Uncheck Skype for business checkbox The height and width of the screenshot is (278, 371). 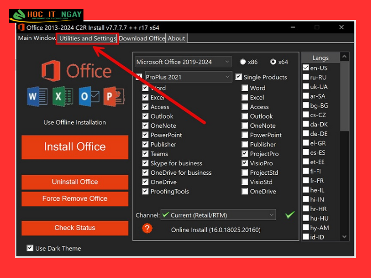pyautogui.click(x=145, y=163)
